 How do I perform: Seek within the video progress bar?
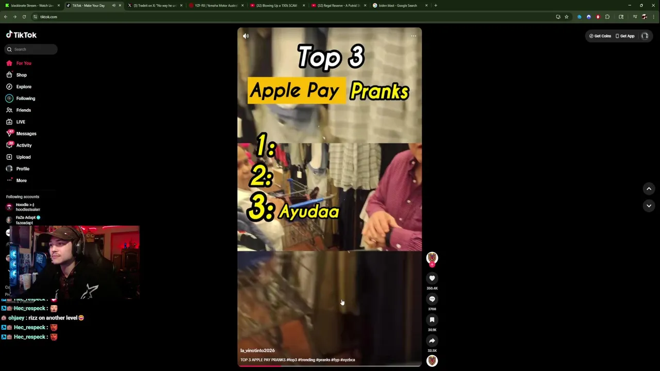pyautogui.click(x=329, y=366)
